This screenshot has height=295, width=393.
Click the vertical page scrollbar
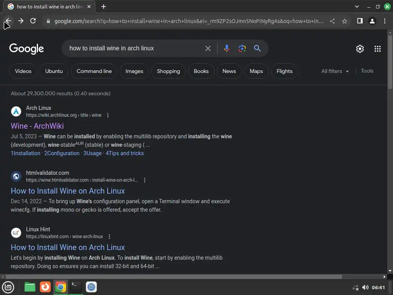390,62
